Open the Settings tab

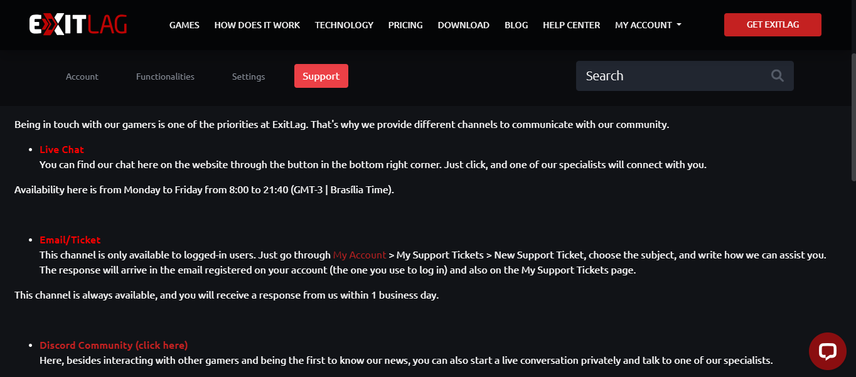[x=249, y=77]
